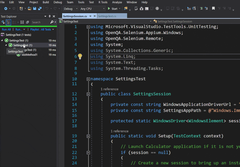Toggle pin on the Test Explorer panel
The image size is (240, 167).
(50, 16)
